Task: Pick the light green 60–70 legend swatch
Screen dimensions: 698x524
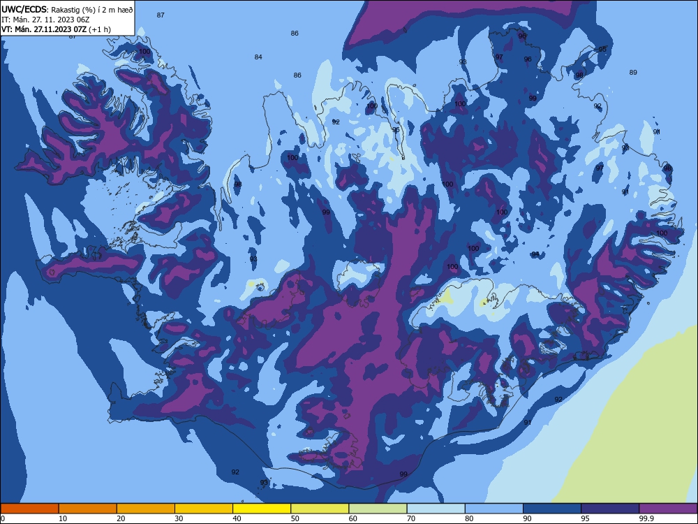Action: point(378,509)
